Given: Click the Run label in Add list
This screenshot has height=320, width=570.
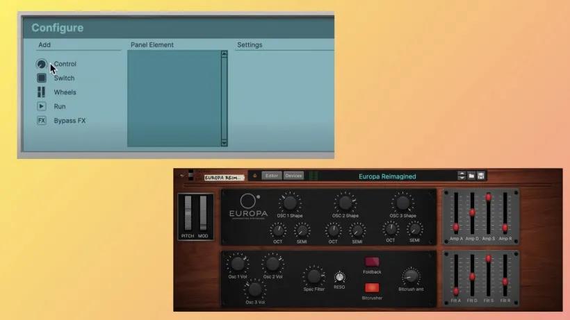Looking at the screenshot, I should pyautogui.click(x=60, y=106).
